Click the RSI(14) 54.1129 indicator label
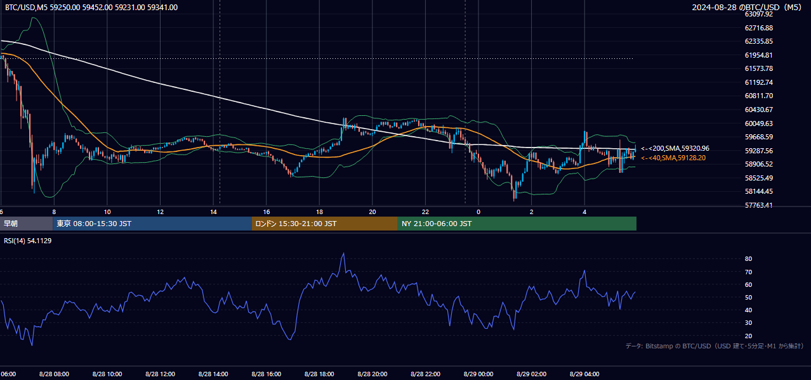The image size is (811, 380). (28, 241)
